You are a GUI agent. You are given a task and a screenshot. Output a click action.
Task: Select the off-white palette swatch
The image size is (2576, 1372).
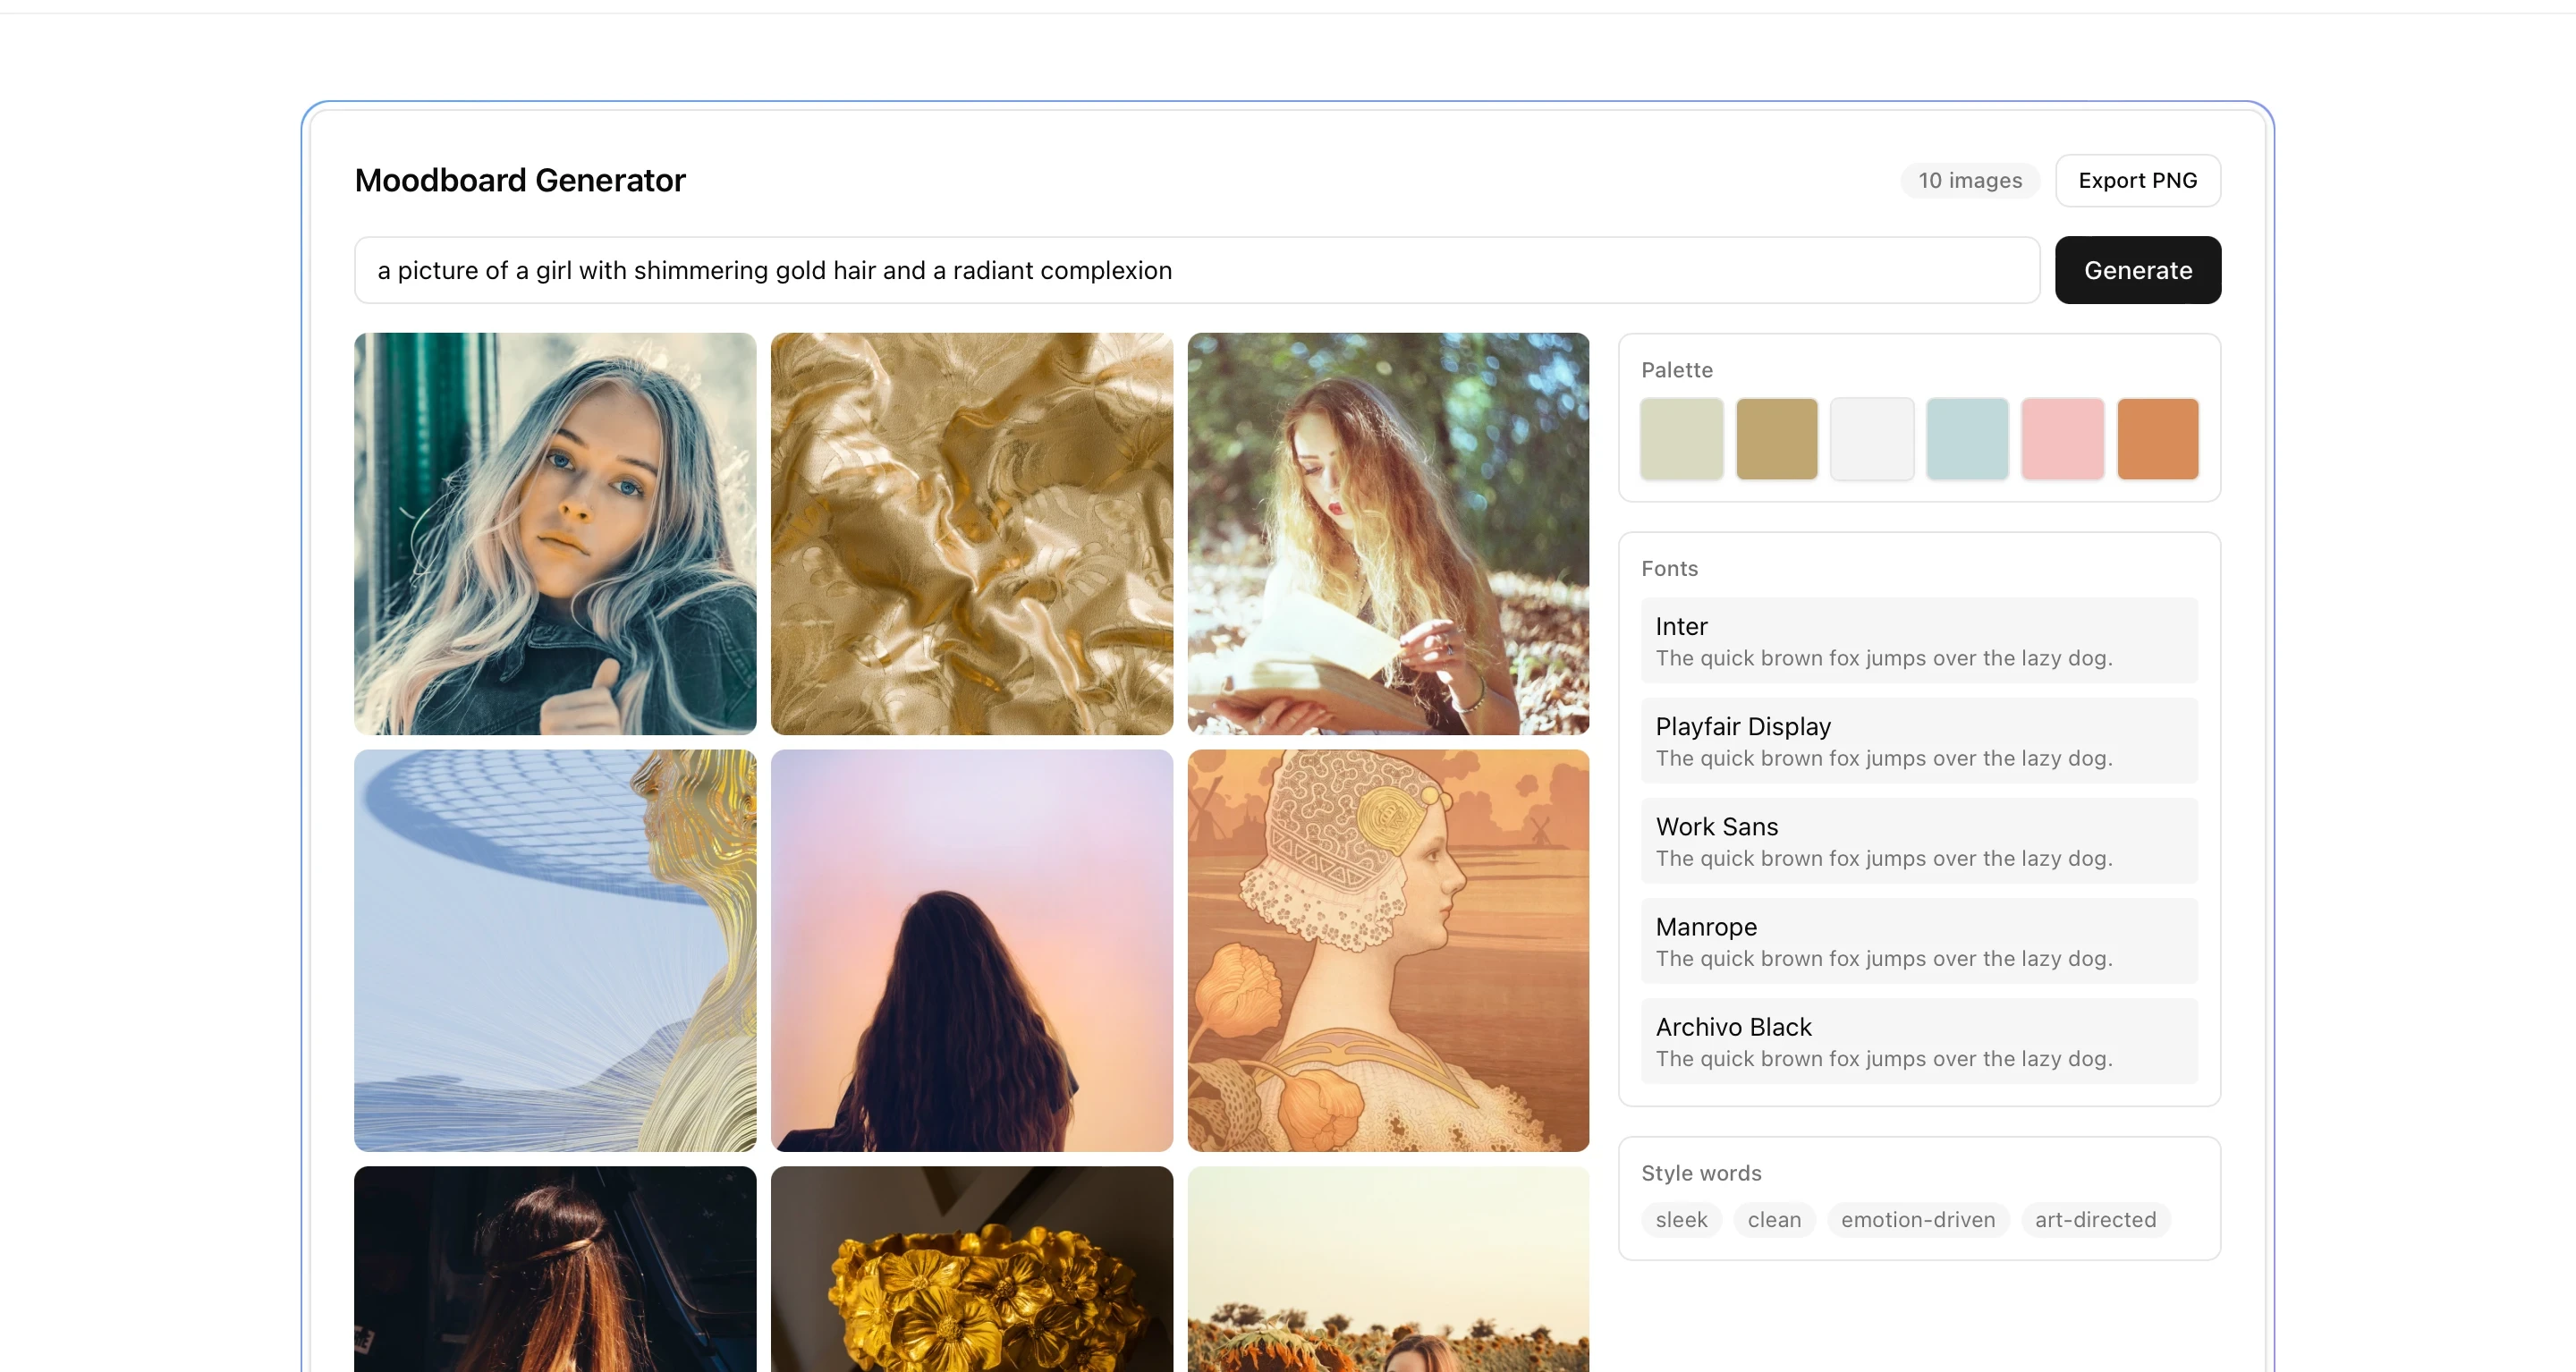(1871, 439)
